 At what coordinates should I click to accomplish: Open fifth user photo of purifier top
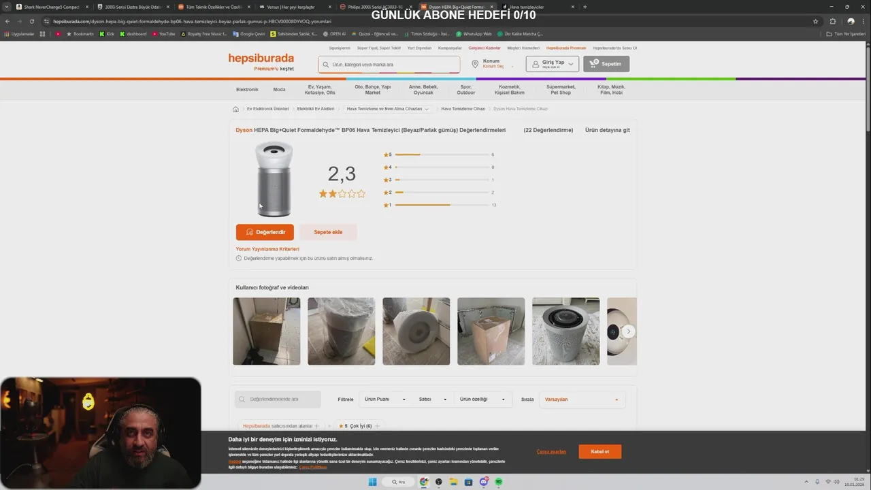tap(566, 331)
